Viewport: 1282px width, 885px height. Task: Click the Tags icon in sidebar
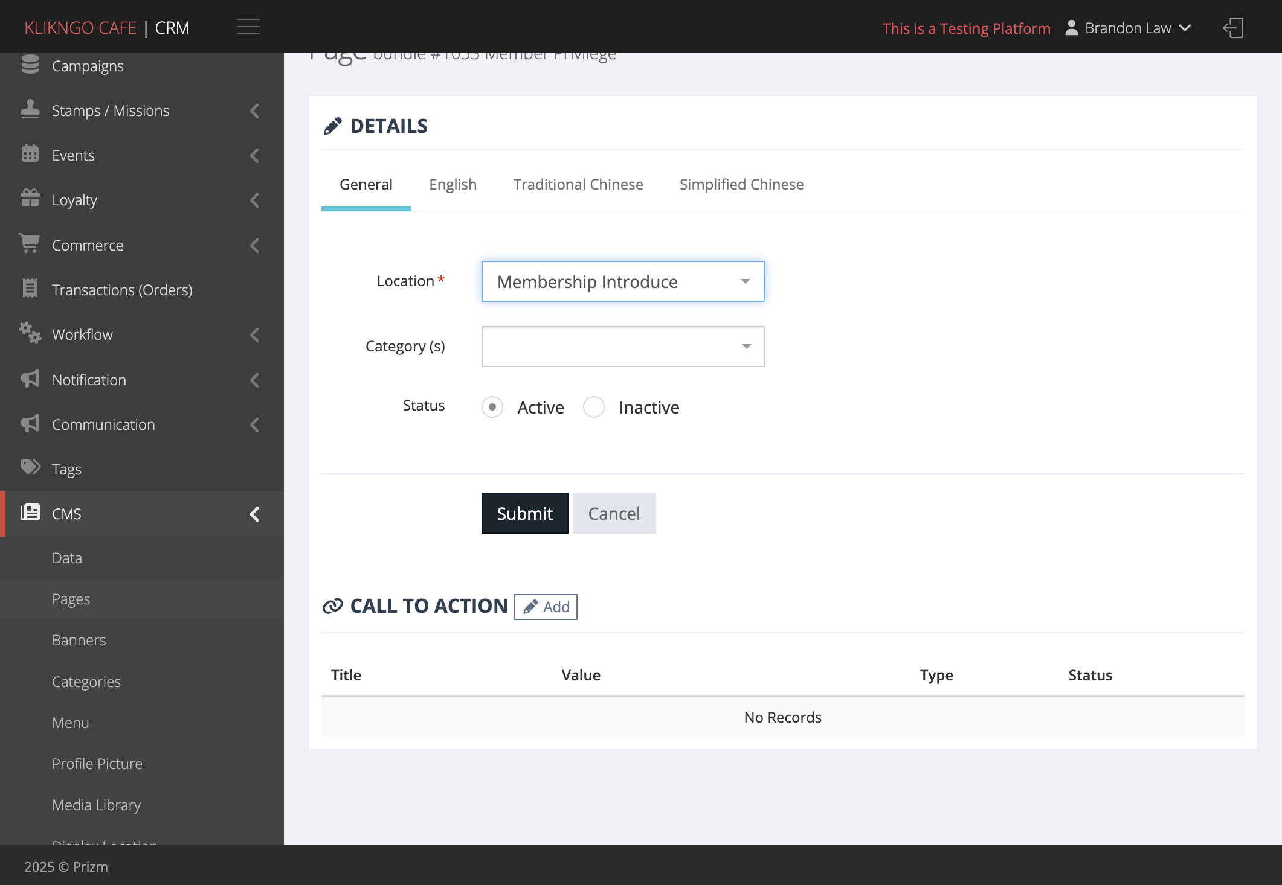pos(30,467)
